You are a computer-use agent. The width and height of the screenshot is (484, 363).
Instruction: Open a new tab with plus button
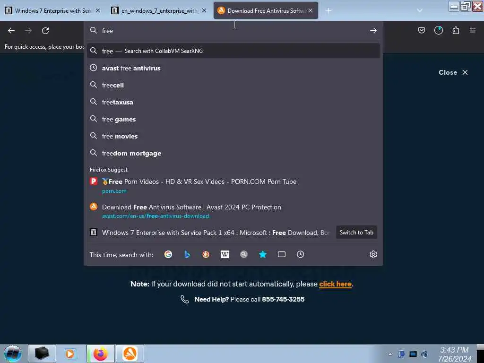[x=328, y=11]
